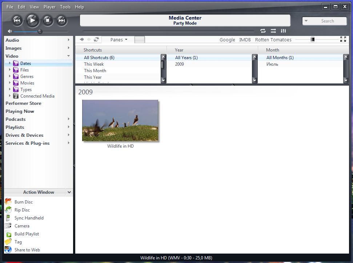Collapse the Video section arrow
Image resolution: width=353 pixels, height=263 pixels.
pos(68,56)
